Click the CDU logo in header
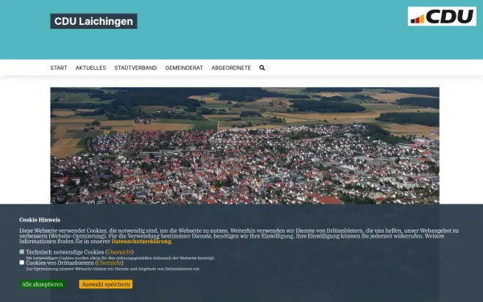 pyautogui.click(x=442, y=16)
